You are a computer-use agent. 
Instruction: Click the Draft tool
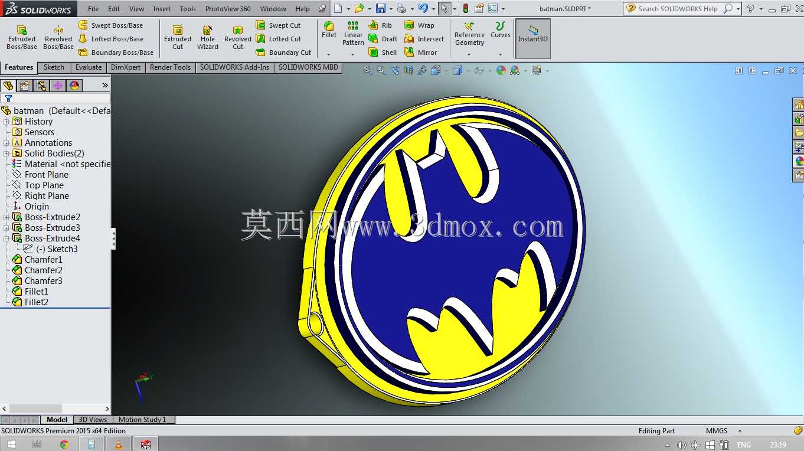coord(383,39)
